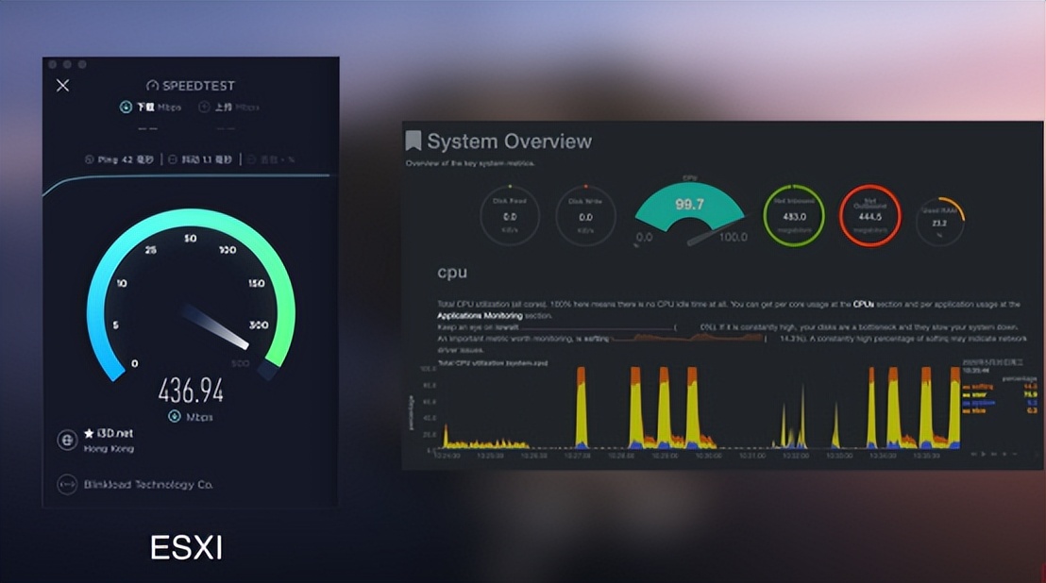Click the Used RAM gauge
The height and width of the screenshot is (583, 1046).
pyautogui.click(x=940, y=221)
